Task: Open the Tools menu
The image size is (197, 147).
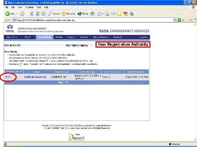Action: [x=39, y=7]
